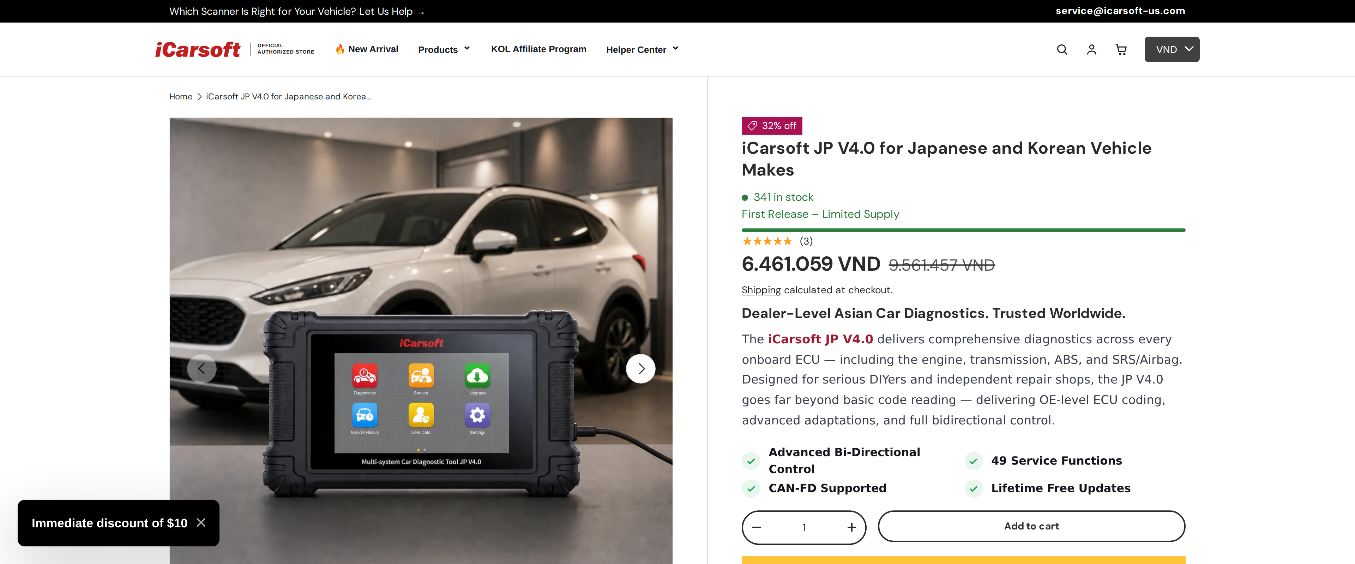The width and height of the screenshot is (1355, 564).
Task: Click 'First Release – Limited Supply' text
Action: click(820, 214)
